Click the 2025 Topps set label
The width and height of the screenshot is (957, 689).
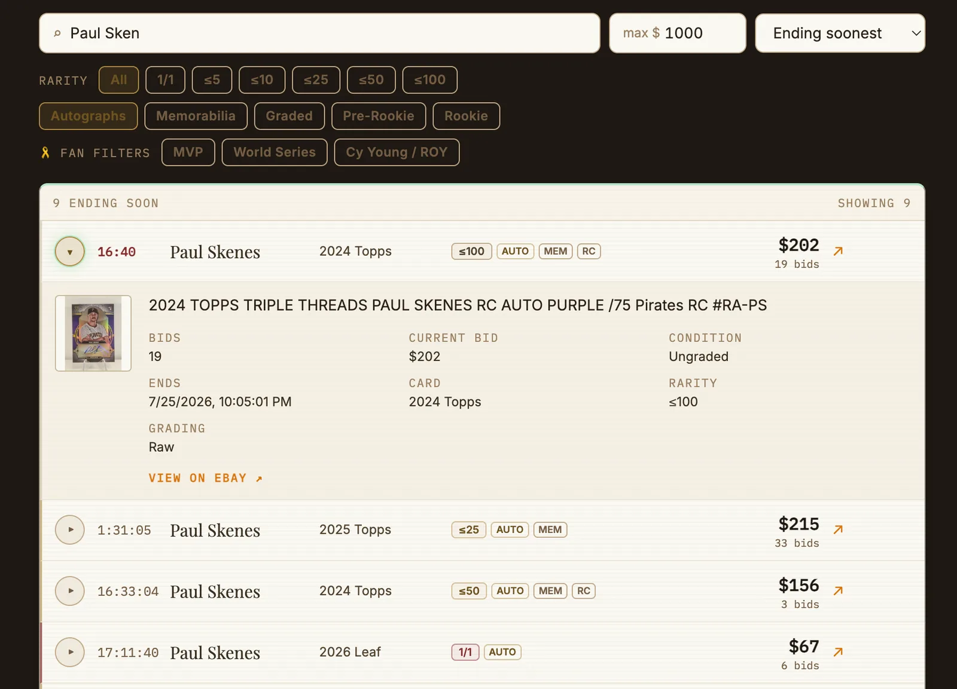355,529
